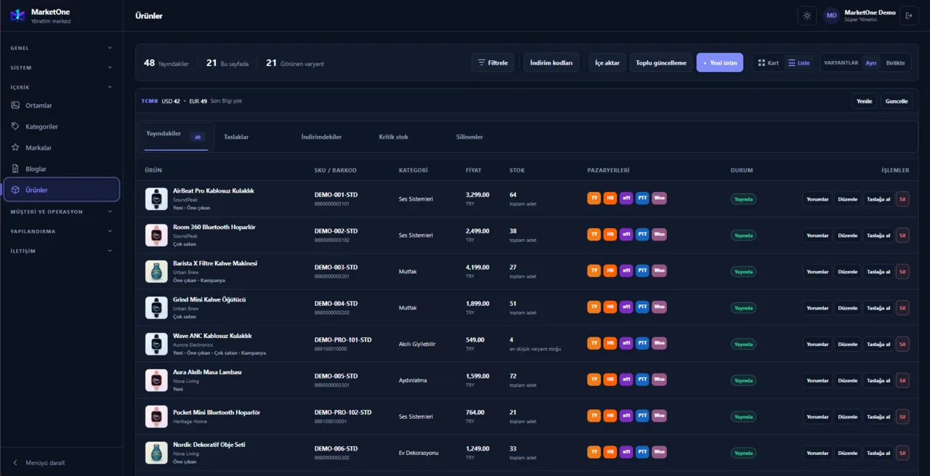Collapse the İÇERİK sidebar section
The height and width of the screenshot is (476, 930).
click(x=61, y=87)
